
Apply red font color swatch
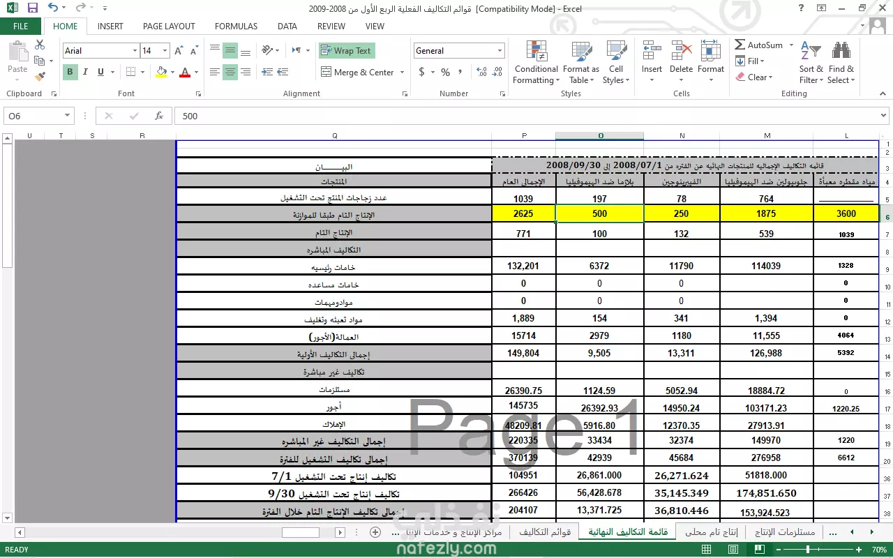(x=185, y=72)
